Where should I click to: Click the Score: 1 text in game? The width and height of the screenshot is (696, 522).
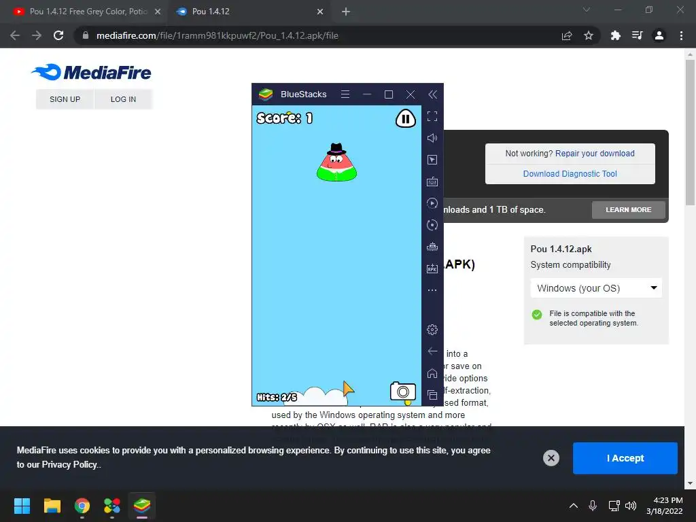click(285, 118)
